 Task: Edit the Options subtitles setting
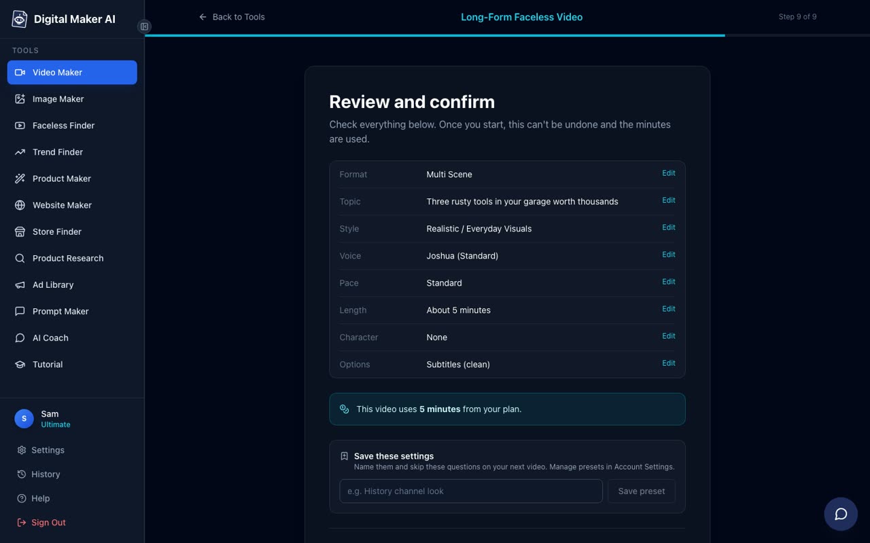[x=669, y=363]
